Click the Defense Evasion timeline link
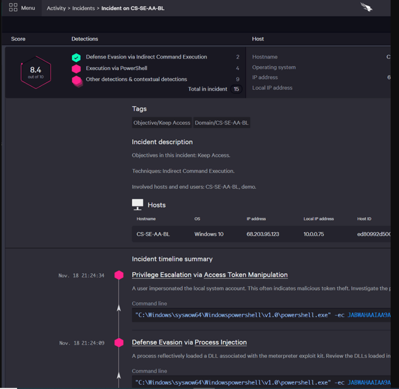The width and height of the screenshot is (399, 389). tap(157, 342)
